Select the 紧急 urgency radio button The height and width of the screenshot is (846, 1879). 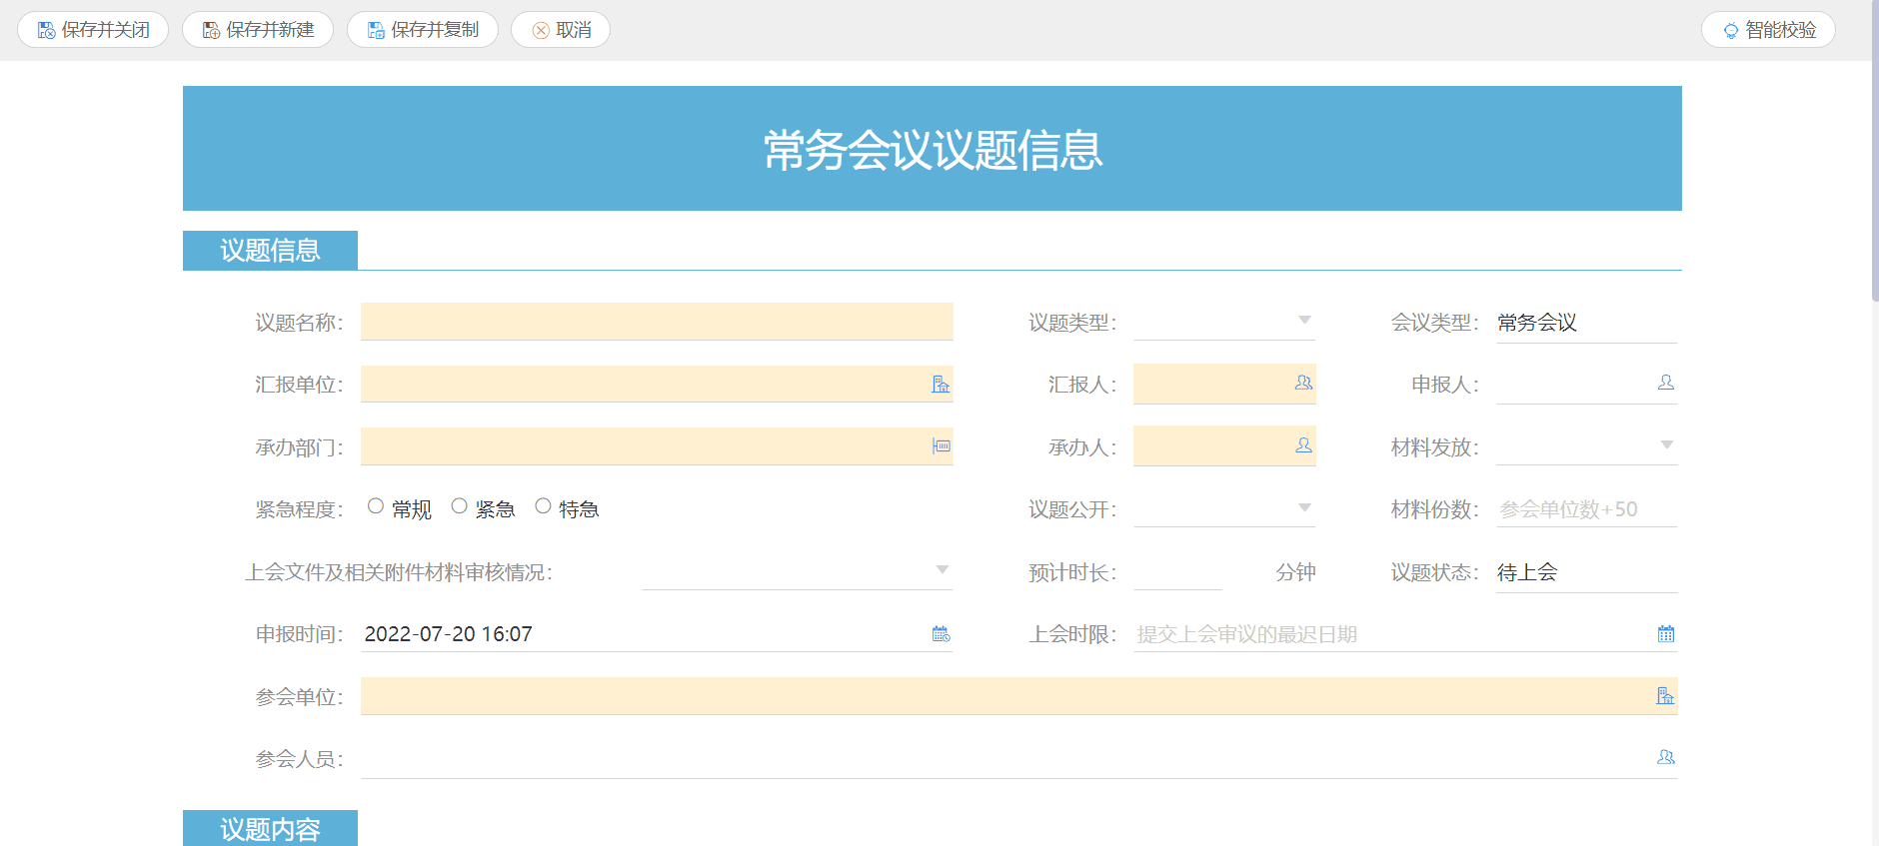tap(460, 506)
